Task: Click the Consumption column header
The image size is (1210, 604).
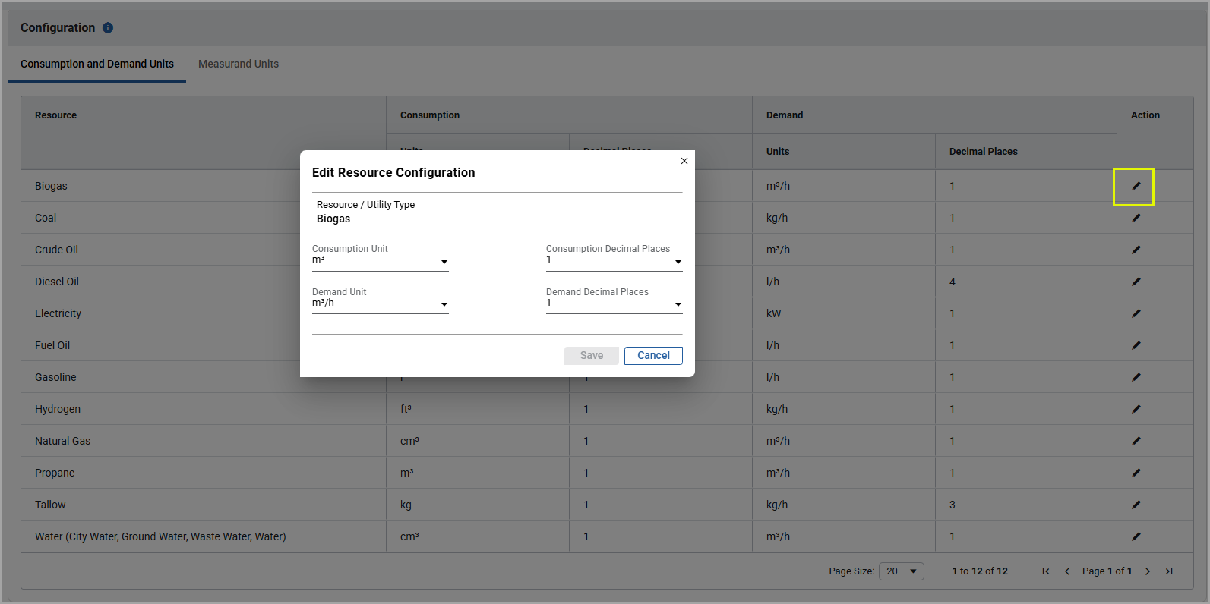Action: coord(430,115)
